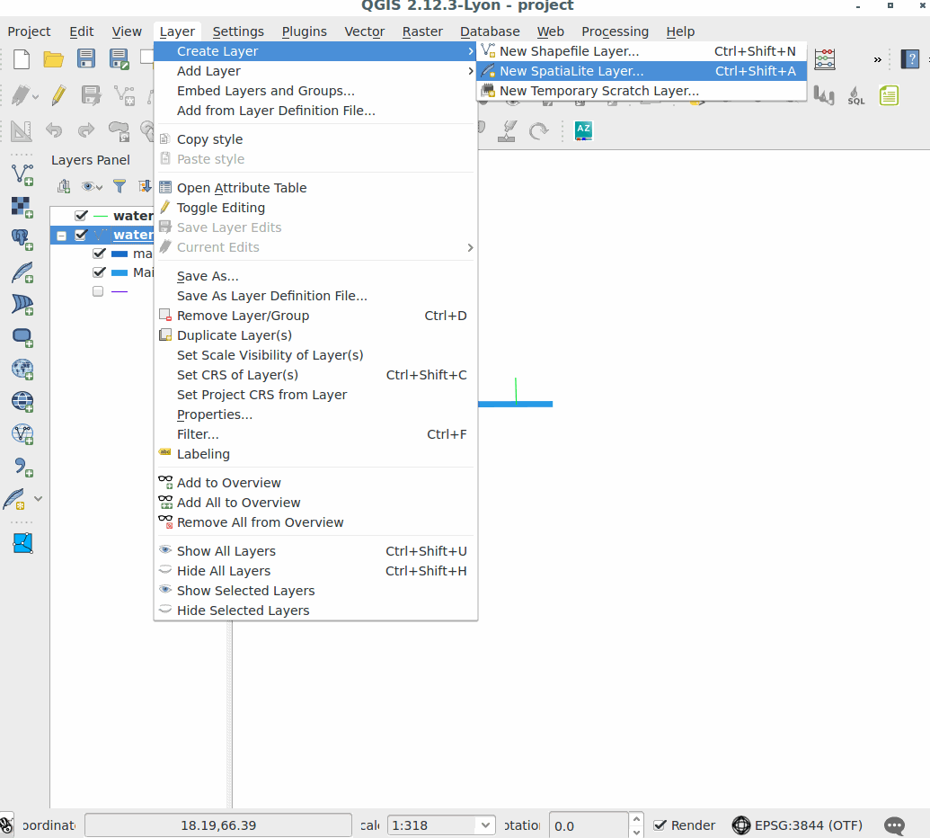The height and width of the screenshot is (838, 930).
Task: Click the Layers Panel title text
Action: [90, 160]
